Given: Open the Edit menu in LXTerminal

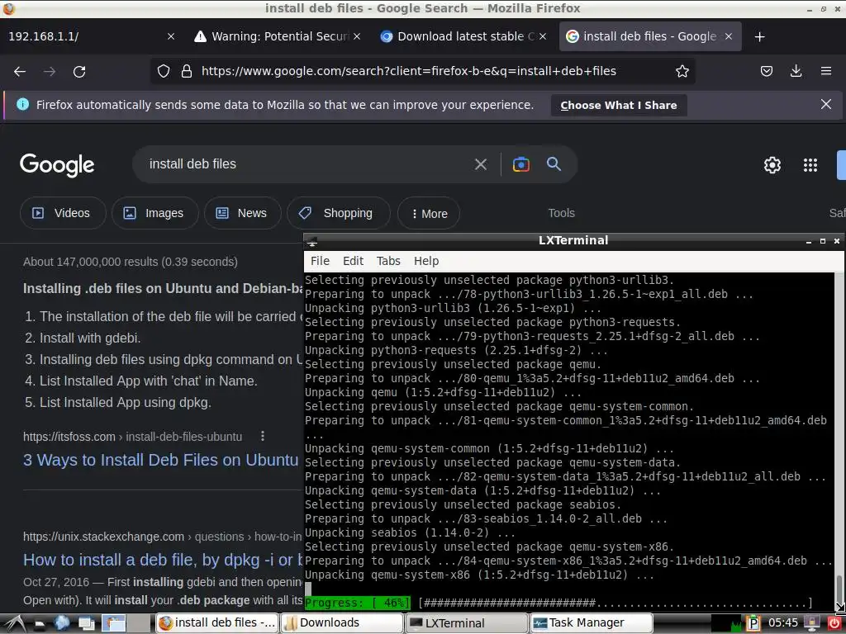Looking at the screenshot, I should coord(353,261).
